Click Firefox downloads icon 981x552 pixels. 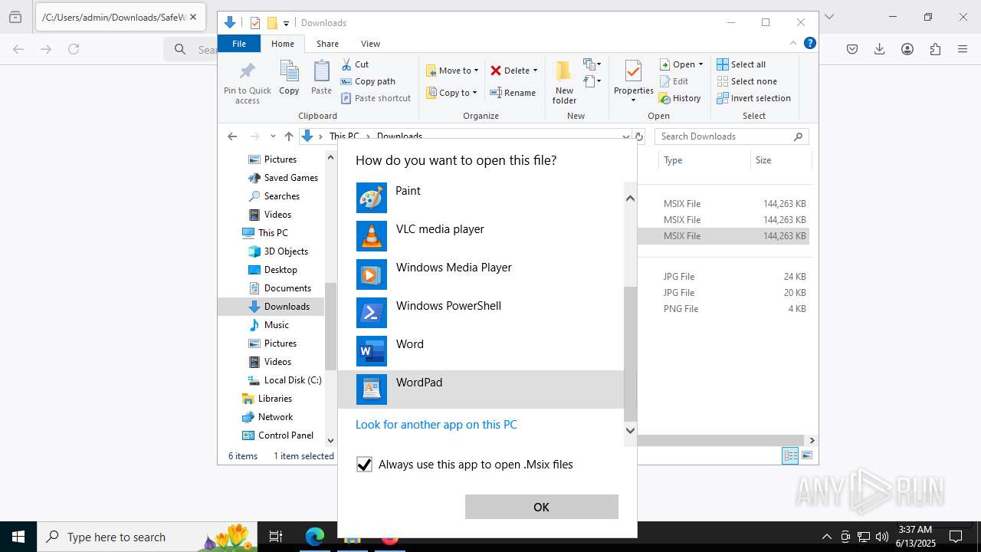880,49
